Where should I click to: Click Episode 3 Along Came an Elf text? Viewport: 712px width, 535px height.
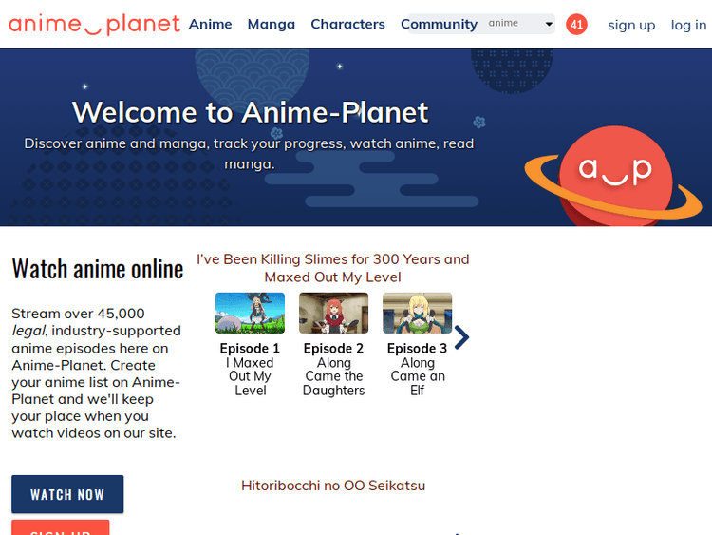(x=418, y=369)
